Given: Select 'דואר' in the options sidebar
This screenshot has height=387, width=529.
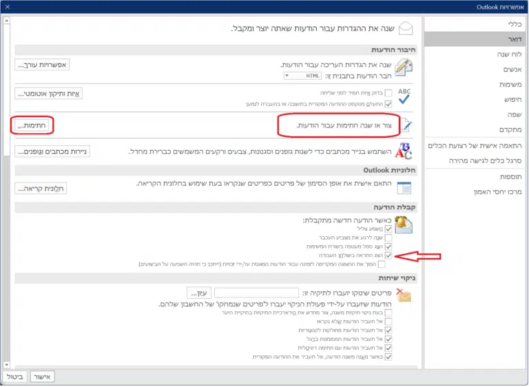Looking at the screenshot, I should click(x=475, y=39).
